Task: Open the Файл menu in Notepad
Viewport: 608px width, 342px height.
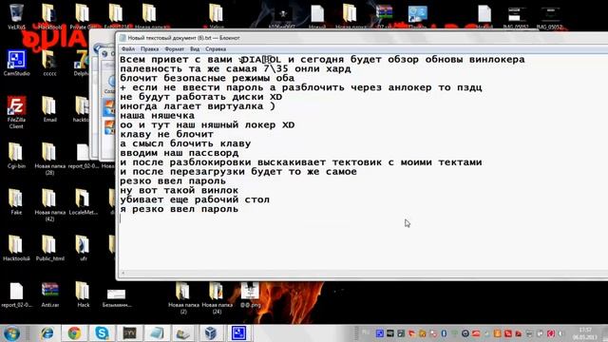Action: (128, 49)
